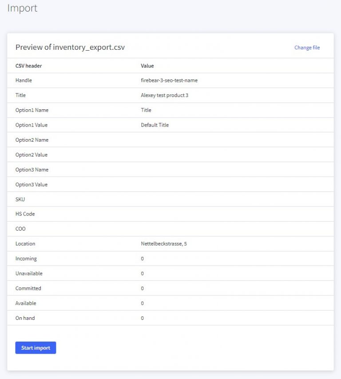Click the Preview of inventory_export.csv heading
This screenshot has height=379, width=341.
coord(70,47)
